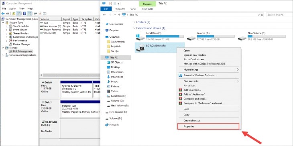This screenshot has width=293, height=146.
Task: Click the blue Help question mark toolbar icon
Action: pyautogui.click(x=24, y=14)
